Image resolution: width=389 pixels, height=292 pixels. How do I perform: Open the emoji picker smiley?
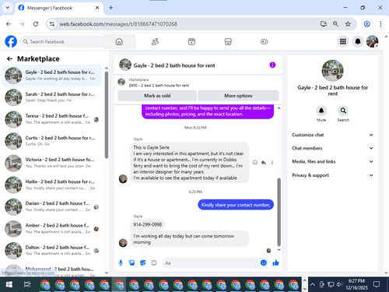coord(264,262)
